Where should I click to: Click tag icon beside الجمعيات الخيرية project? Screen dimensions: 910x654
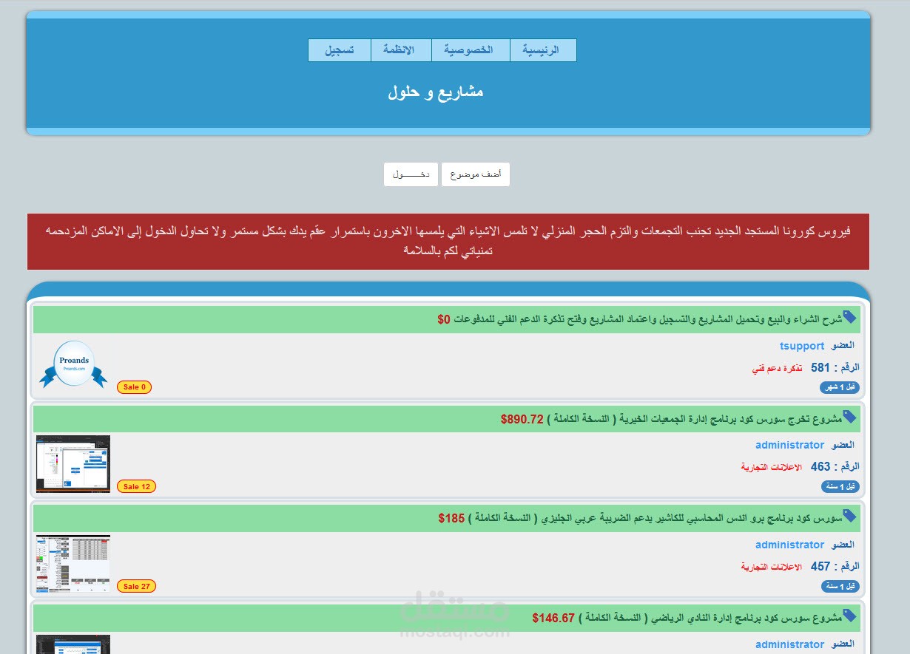849,417
